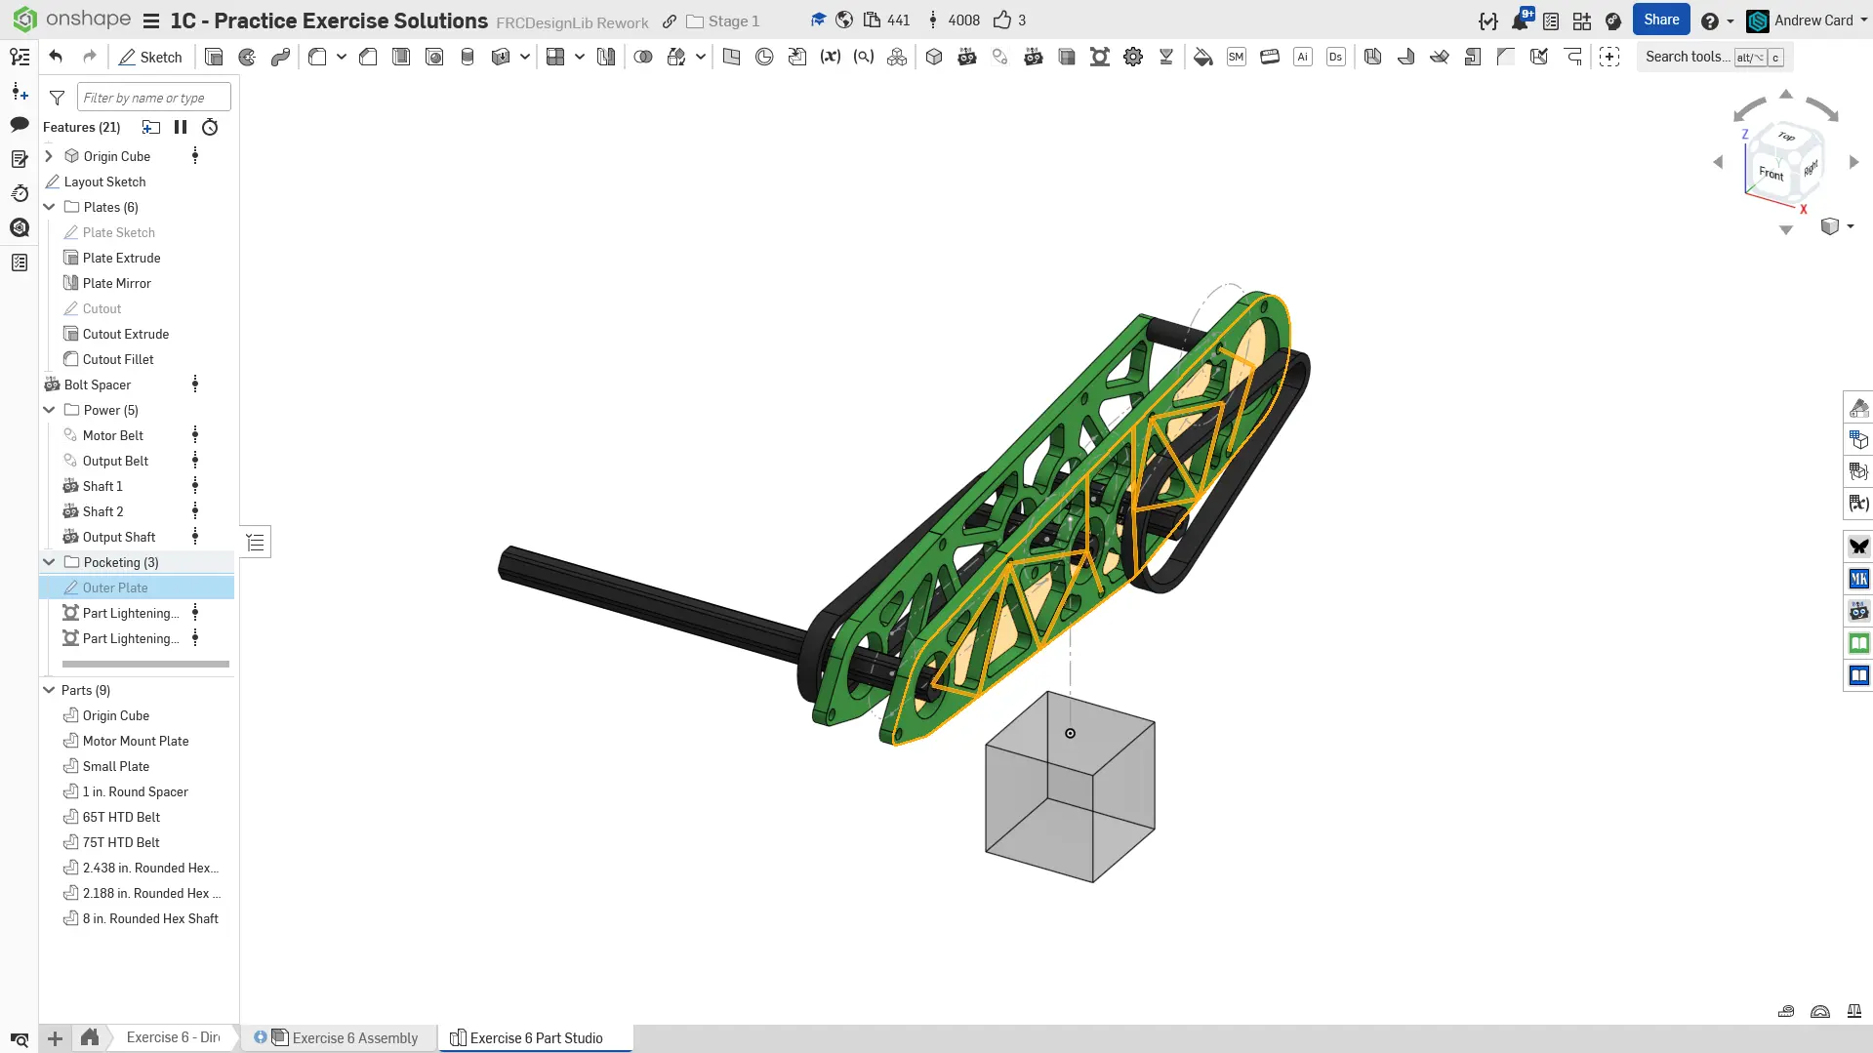Click the rollback bar below Part Lightening
Image resolution: width=1873 pixels, height=1053 pixels.
[145, 664]
